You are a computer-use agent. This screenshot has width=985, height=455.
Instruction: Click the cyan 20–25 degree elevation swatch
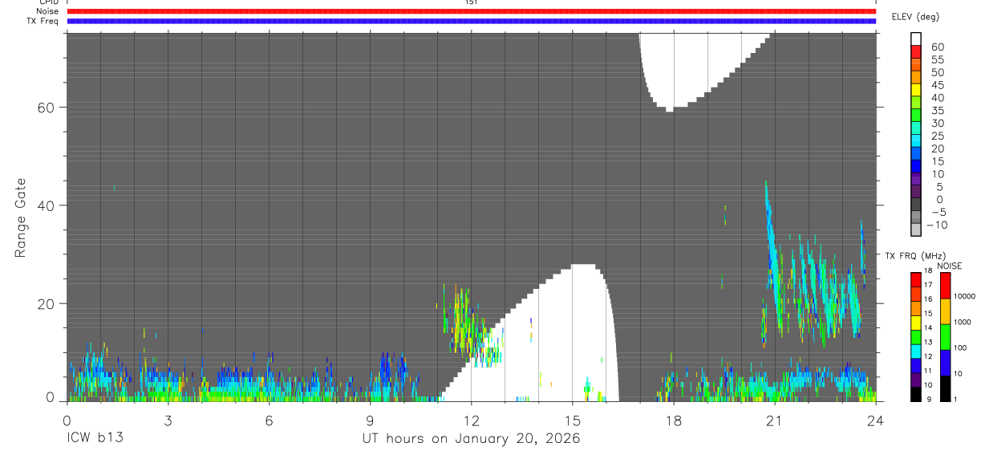click(916, 142)
